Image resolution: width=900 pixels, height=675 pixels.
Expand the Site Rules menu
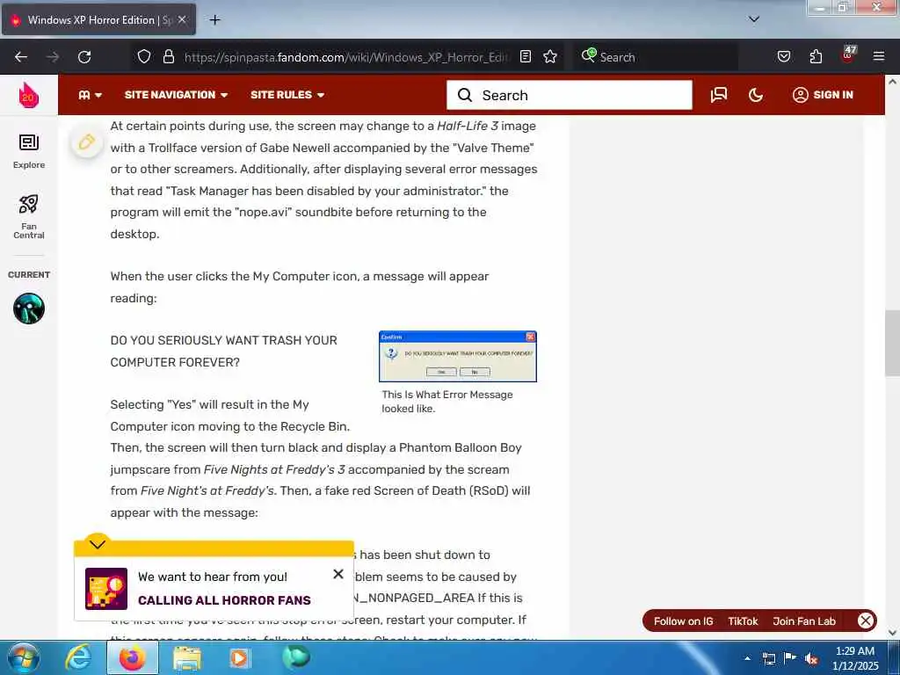tap(287, 95)
